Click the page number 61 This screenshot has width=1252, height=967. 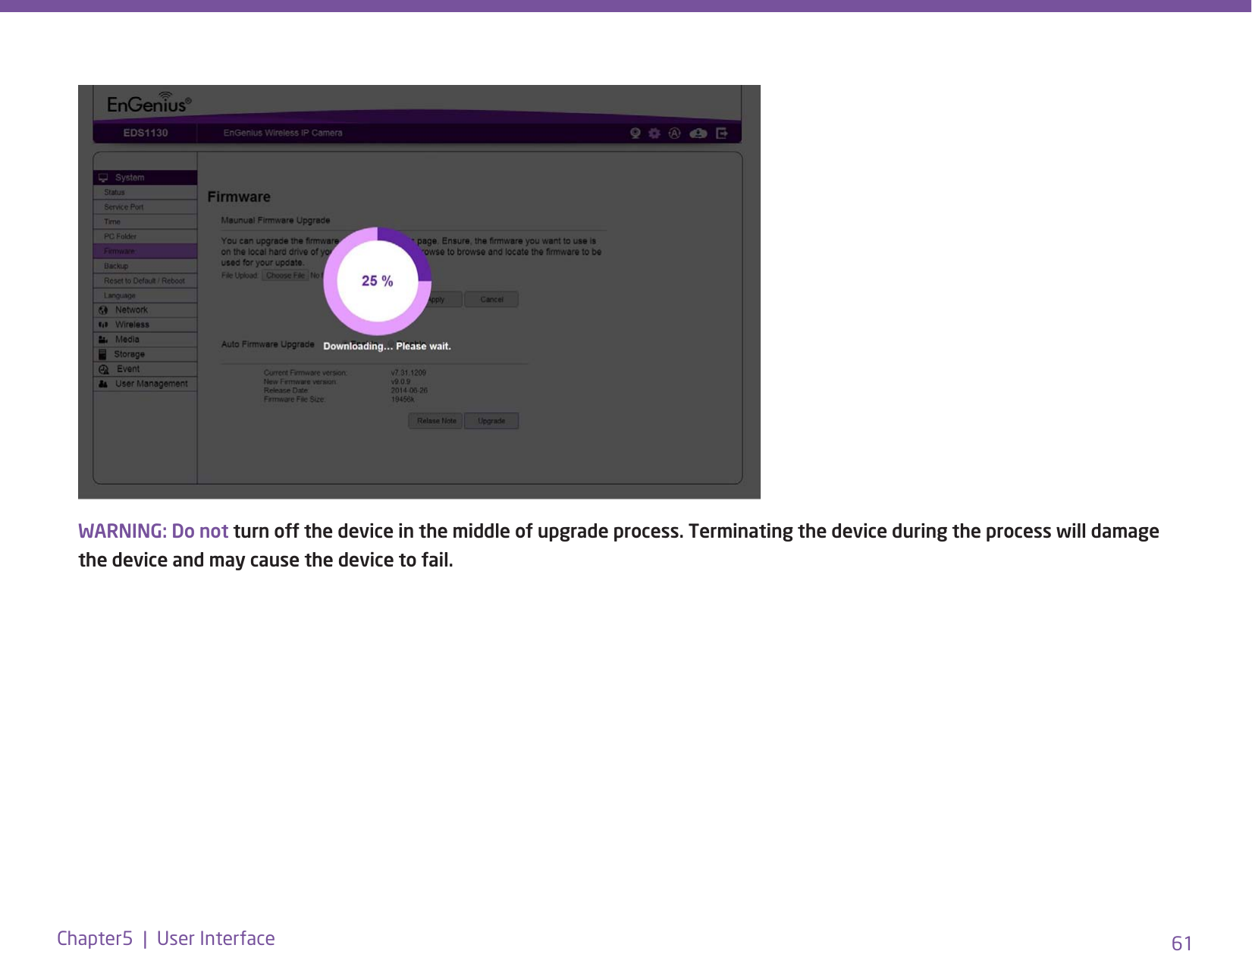tap(1181, 943)
